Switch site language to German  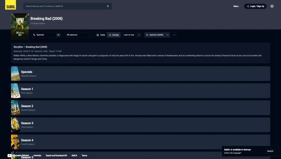[270, 151]
